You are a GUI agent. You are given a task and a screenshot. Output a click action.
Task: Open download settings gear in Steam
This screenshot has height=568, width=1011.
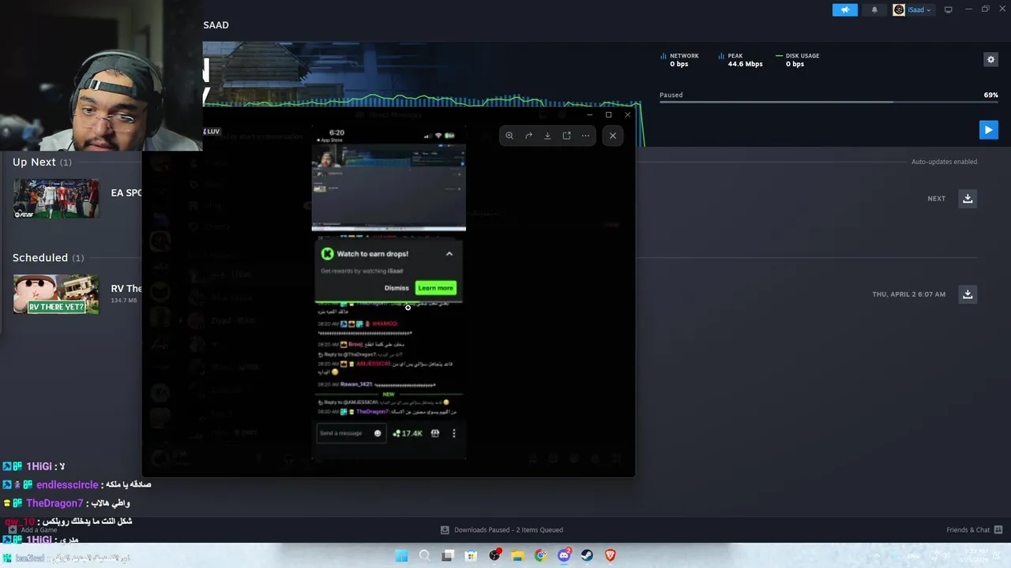990,59
